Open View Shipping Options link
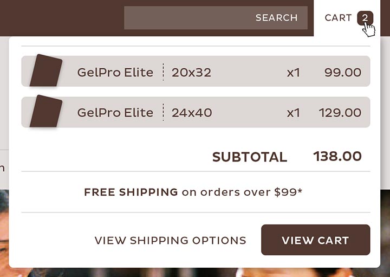This screenshot has height=277, width=390. (x=170, y=240)
